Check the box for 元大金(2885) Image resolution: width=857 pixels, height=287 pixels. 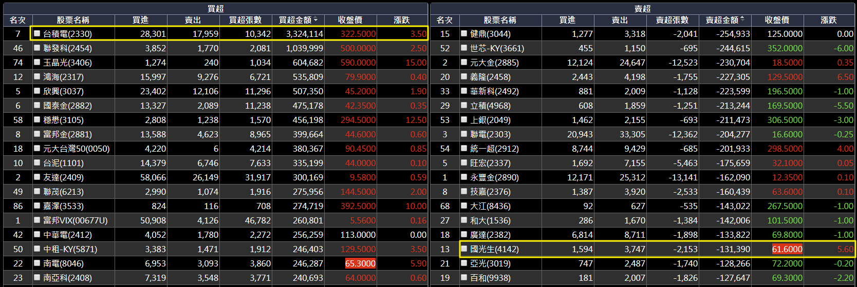[464, 62]
